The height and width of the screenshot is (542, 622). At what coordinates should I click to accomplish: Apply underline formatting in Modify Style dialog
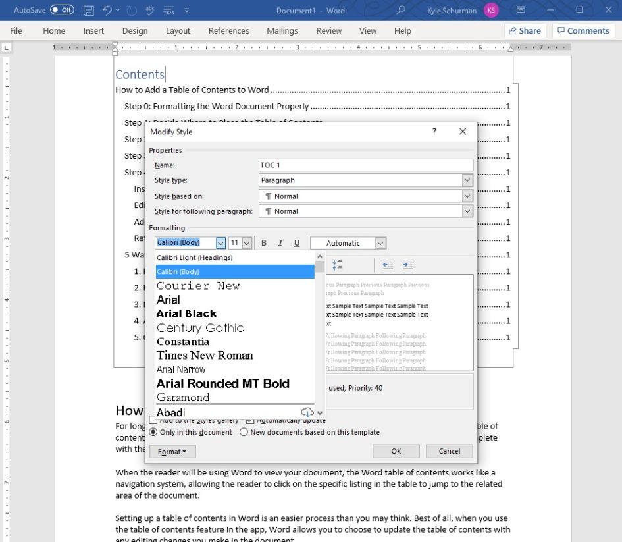click(x=297, y=242)
